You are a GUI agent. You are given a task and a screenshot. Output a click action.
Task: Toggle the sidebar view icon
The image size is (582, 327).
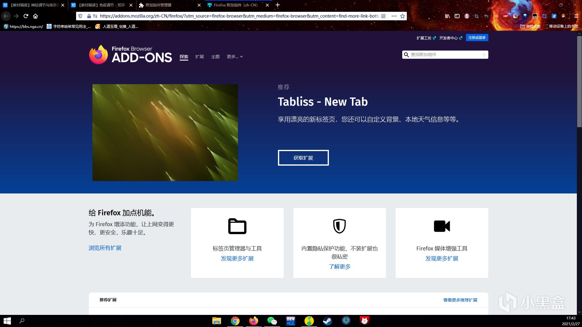457,16
